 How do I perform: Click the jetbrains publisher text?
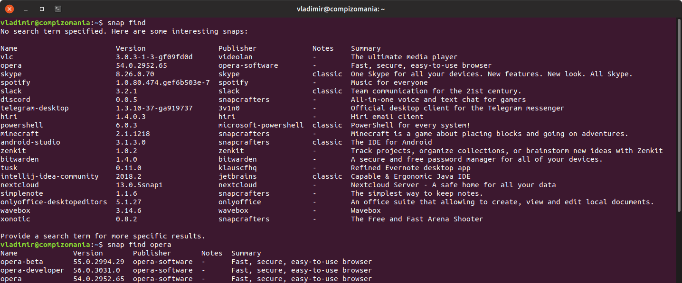tap(237, 176)
